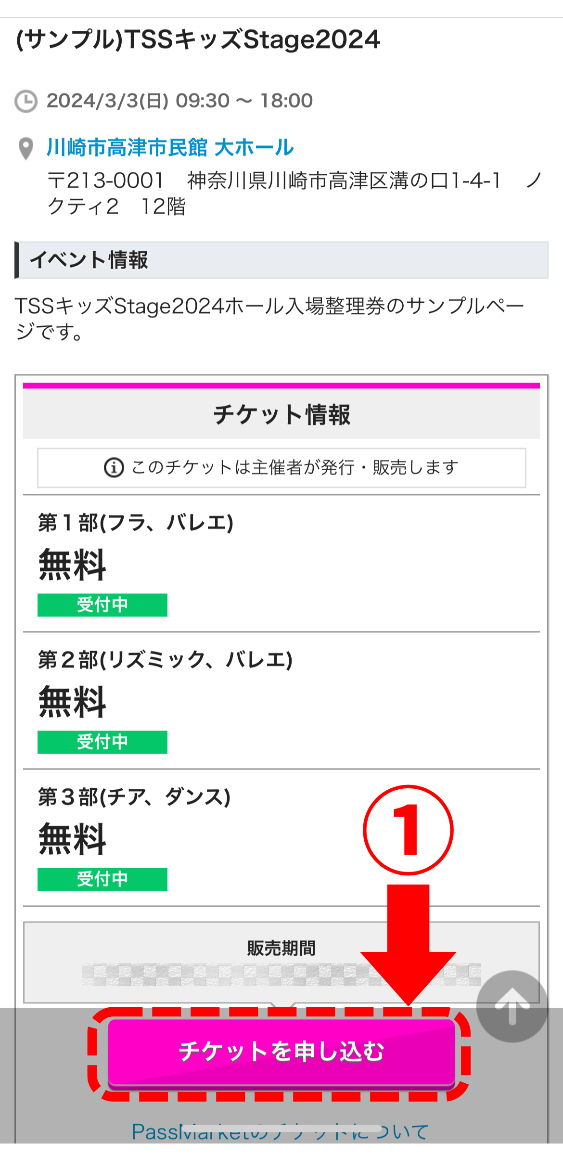
Task: Click the チケット情報 section header
Action: 281,415
